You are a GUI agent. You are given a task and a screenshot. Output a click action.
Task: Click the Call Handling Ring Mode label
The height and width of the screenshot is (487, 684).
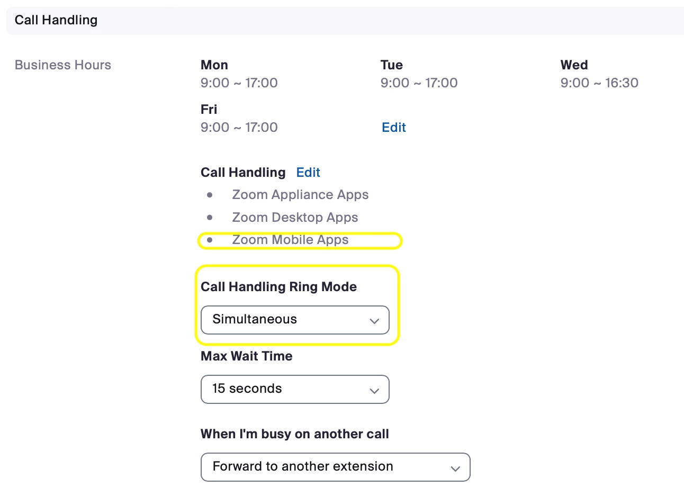[279, 287]
